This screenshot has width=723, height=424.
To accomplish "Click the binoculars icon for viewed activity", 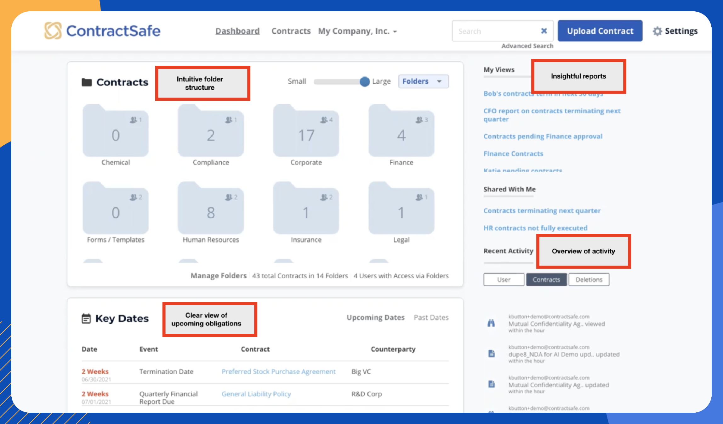I will pyautogui.click(x=491, y=323).
